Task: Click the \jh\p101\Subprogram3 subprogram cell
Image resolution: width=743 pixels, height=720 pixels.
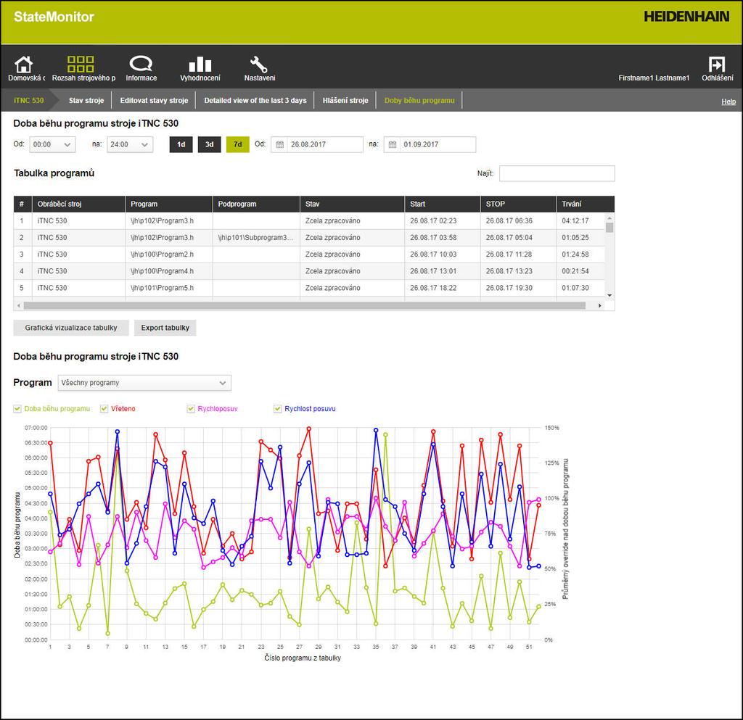Action: [256, 238]
